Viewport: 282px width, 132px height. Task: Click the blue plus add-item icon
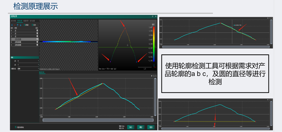click(12, 25)
